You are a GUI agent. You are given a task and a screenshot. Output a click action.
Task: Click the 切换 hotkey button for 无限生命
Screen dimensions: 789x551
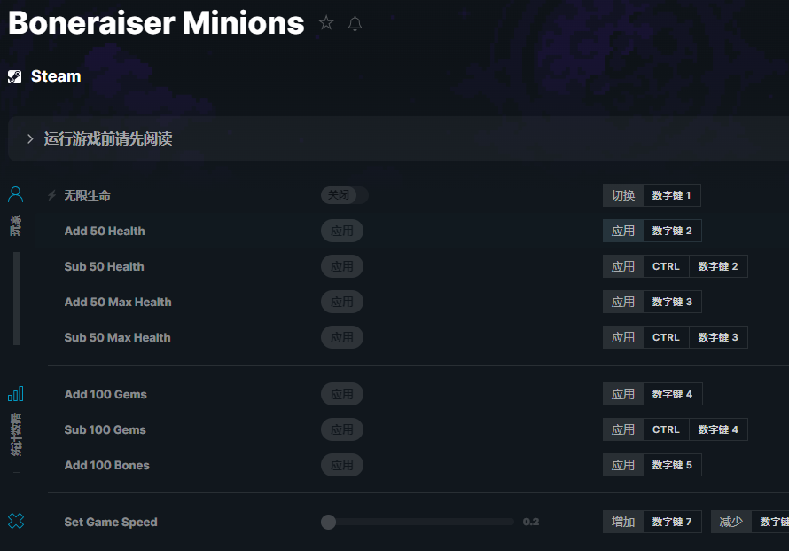pos(623,195)
